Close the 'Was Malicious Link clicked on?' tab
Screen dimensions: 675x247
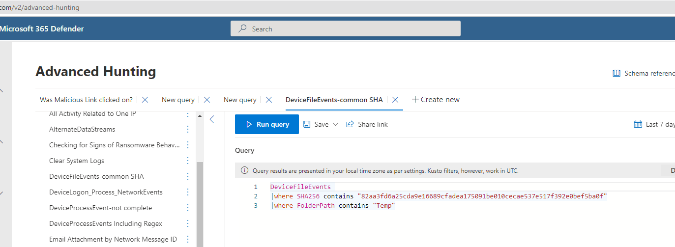pos(145,100)
